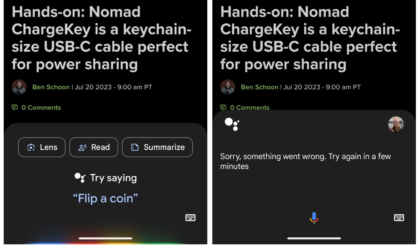Image resolution: width=420 pixels, height=248 pixels.
Task: Tap the Nomad ChargeKey headline above the error sheet
Action: (309, 38)
